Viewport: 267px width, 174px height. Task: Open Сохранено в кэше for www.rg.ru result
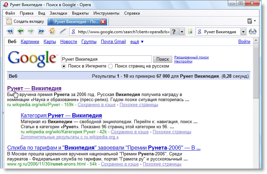[x=120, y=164]
